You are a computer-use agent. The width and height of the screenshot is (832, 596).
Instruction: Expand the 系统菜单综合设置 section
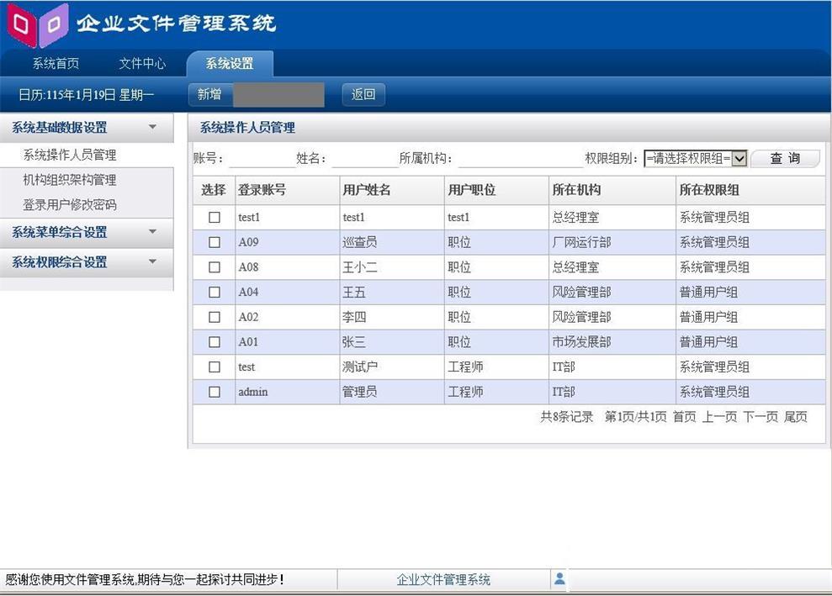point(152,232)
